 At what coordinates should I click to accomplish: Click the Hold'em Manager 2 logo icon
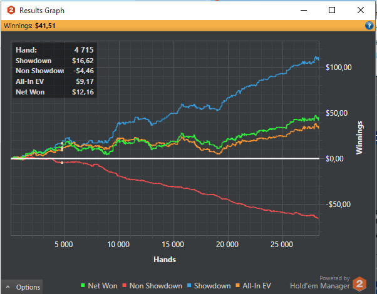click(359, 284)
